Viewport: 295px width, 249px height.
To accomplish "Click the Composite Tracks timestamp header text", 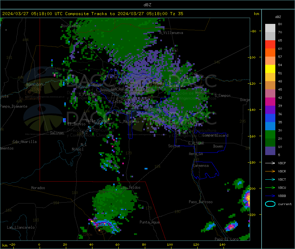I will tap(92, 14).
